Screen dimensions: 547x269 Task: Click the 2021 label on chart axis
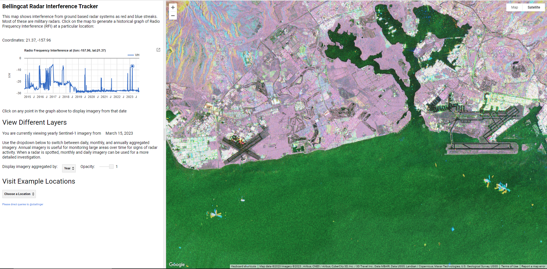point(104,97)
